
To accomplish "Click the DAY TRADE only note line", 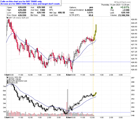I will [21, 1].
